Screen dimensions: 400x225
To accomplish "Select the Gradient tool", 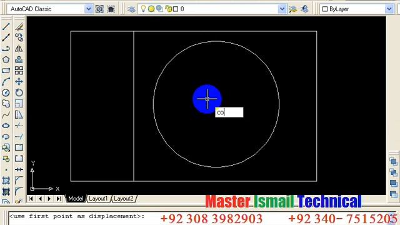I will 6,192.
